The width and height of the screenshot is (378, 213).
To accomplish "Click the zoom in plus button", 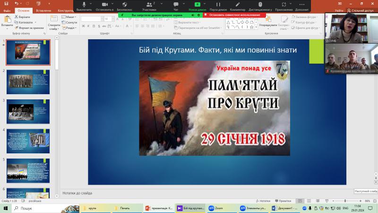I will point(361,201).
